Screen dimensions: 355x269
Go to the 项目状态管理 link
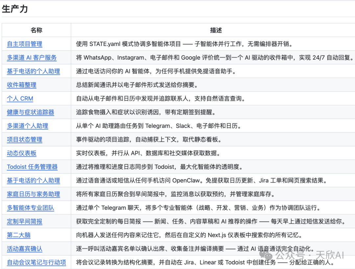(25, 140)
